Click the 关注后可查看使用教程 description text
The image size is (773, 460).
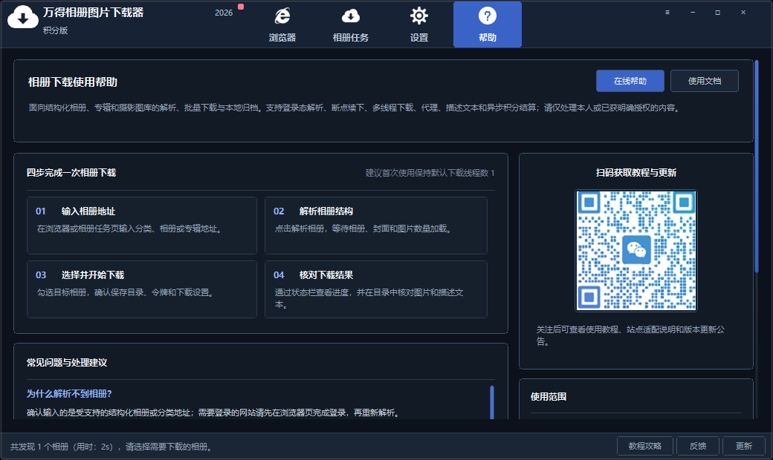click(630, 335)
